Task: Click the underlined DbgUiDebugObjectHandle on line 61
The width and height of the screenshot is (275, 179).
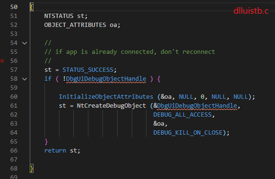Action: coord(197,106)
